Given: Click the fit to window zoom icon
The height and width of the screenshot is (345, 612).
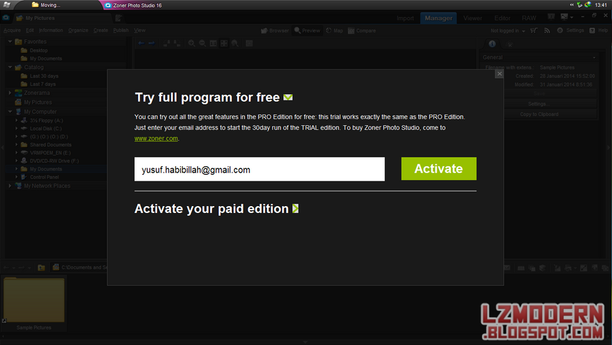Looking at the screenshot, I should click(224, 43).
